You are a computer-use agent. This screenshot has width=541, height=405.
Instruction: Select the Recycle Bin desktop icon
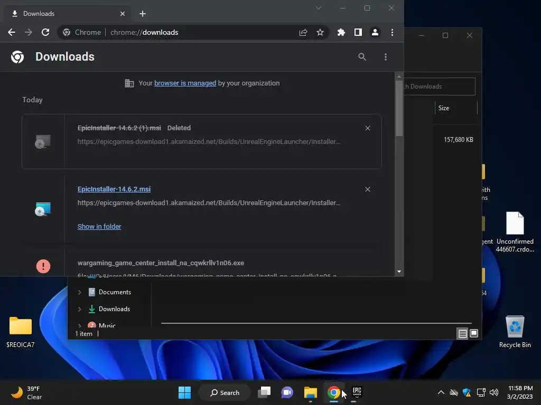515,332
